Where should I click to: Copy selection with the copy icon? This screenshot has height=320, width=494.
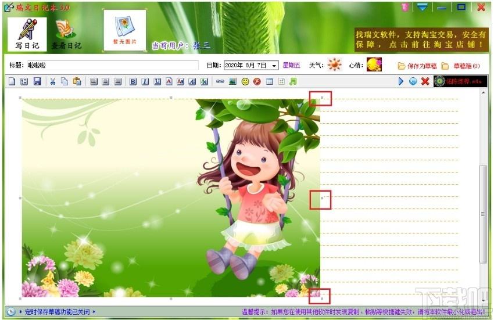65,81
